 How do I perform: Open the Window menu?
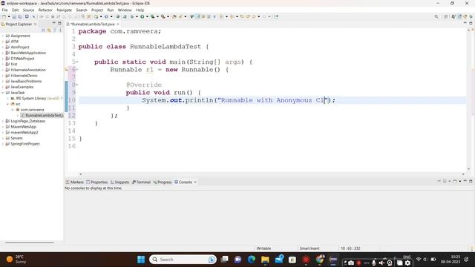click(x=125, y=10)
